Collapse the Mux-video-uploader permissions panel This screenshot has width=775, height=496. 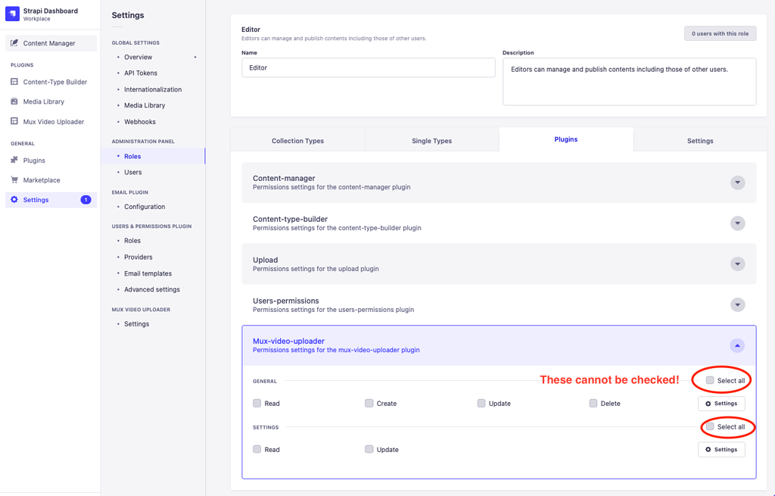pyautogui.click(x=736, y=345)
